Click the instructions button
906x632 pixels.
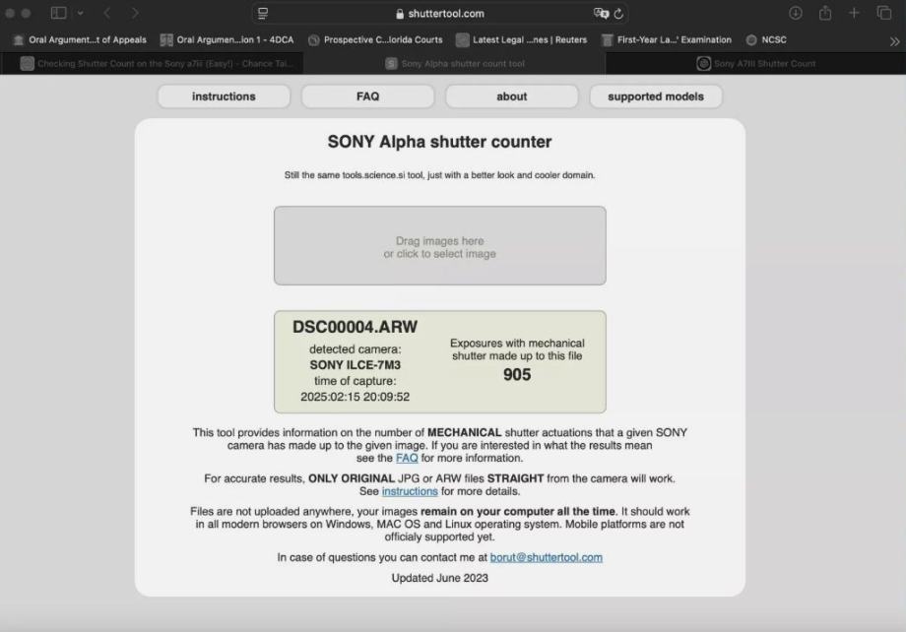(x=225, y=96)
